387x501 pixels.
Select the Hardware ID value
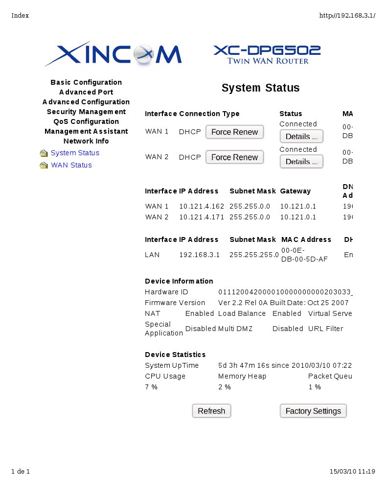click(285, 292)
